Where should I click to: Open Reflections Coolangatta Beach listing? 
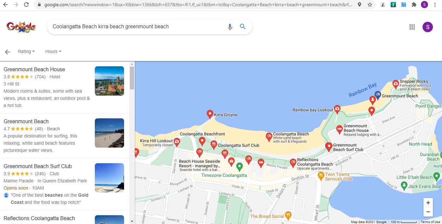39,218
